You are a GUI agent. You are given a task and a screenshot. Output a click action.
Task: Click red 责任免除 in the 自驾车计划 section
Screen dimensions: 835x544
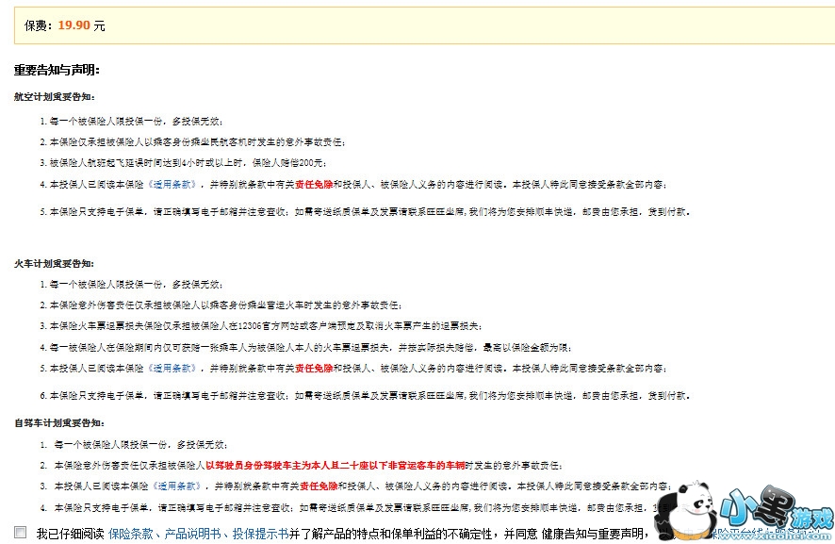point(319,486)
